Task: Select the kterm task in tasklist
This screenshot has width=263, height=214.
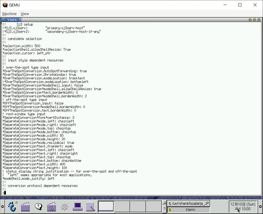Action: [189, 209]
